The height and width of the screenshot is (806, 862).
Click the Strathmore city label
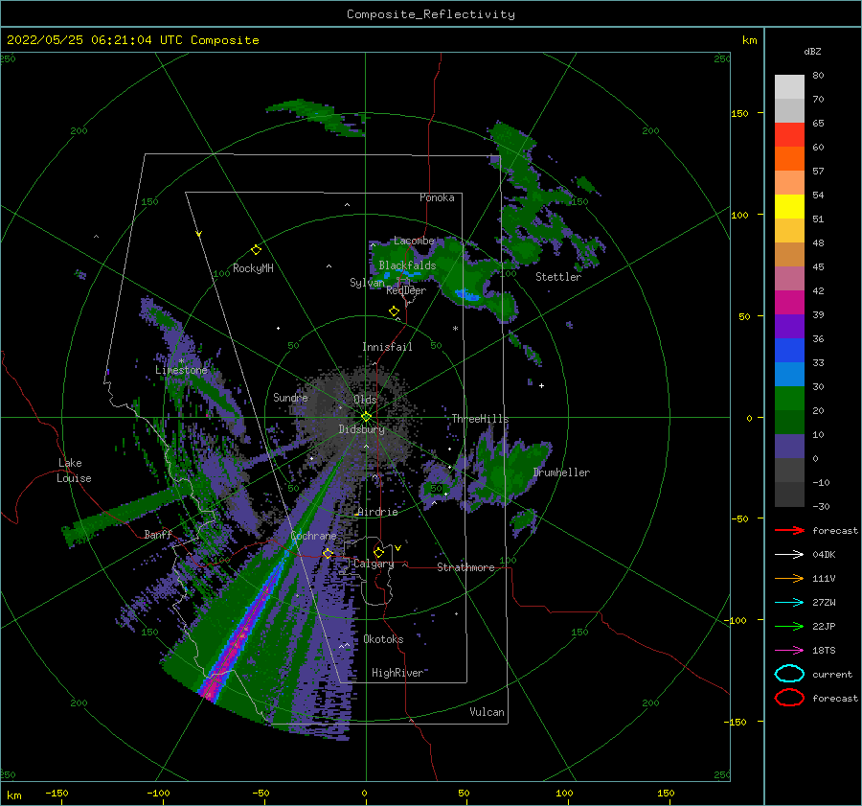[x=465, y=567]
